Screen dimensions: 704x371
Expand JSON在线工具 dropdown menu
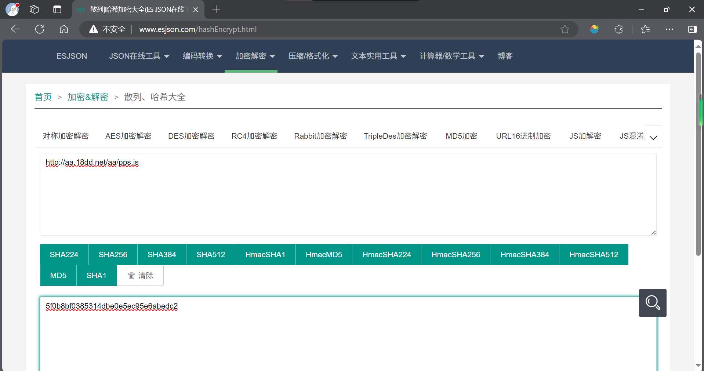tap(139, 56)
